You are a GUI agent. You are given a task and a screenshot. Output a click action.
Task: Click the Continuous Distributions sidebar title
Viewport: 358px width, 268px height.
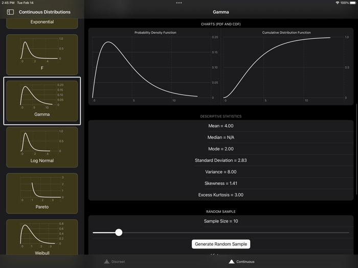point(44,12)
